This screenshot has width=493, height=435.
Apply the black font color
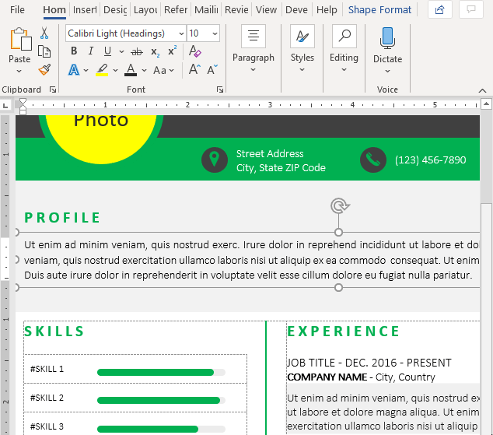pyautogui.click(x=131, y=70)
